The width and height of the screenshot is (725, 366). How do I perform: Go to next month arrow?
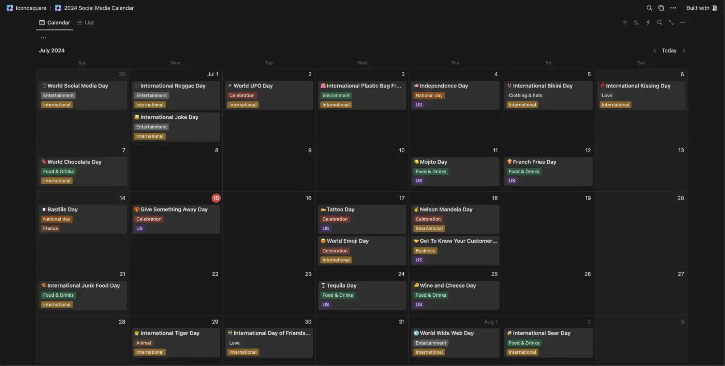click(684, 50)
